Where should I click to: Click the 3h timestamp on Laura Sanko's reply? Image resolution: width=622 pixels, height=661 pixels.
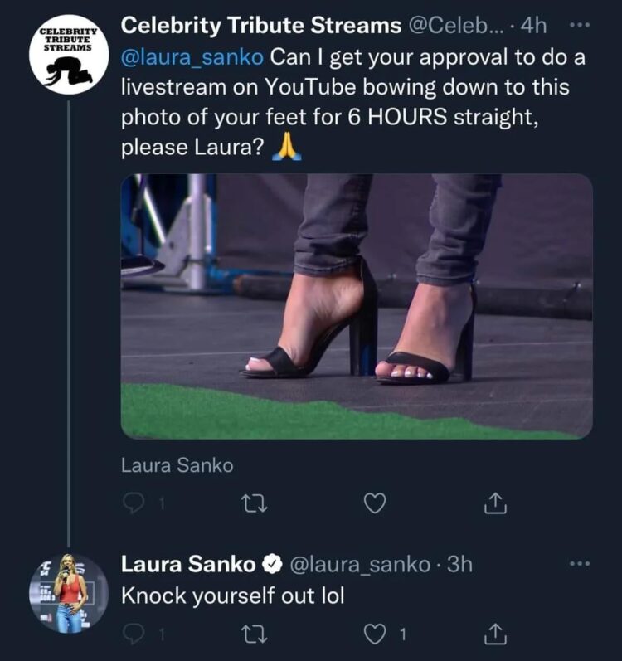point(459,565)
